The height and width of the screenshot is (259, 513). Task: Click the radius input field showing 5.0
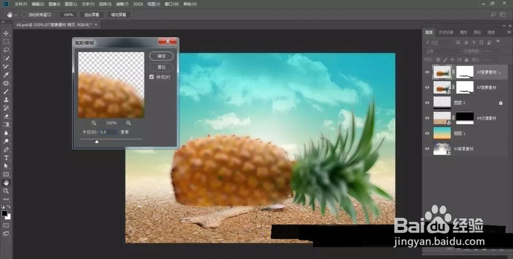108,132
